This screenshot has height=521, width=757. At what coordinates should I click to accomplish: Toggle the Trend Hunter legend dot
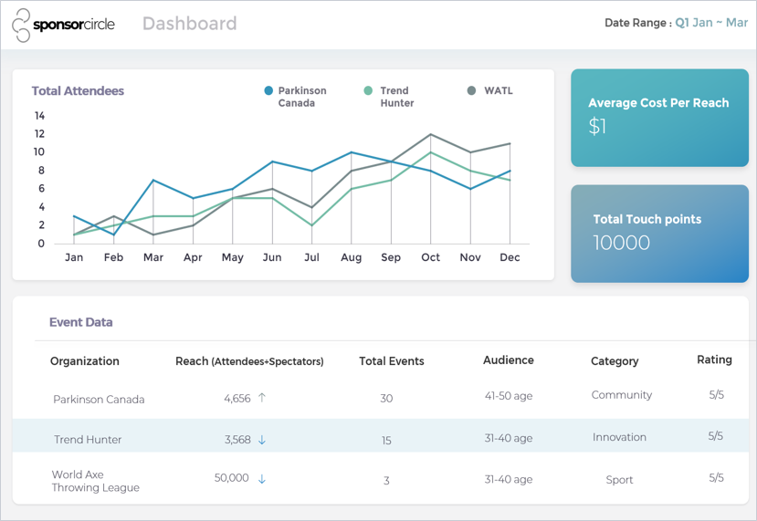point(368,90)
